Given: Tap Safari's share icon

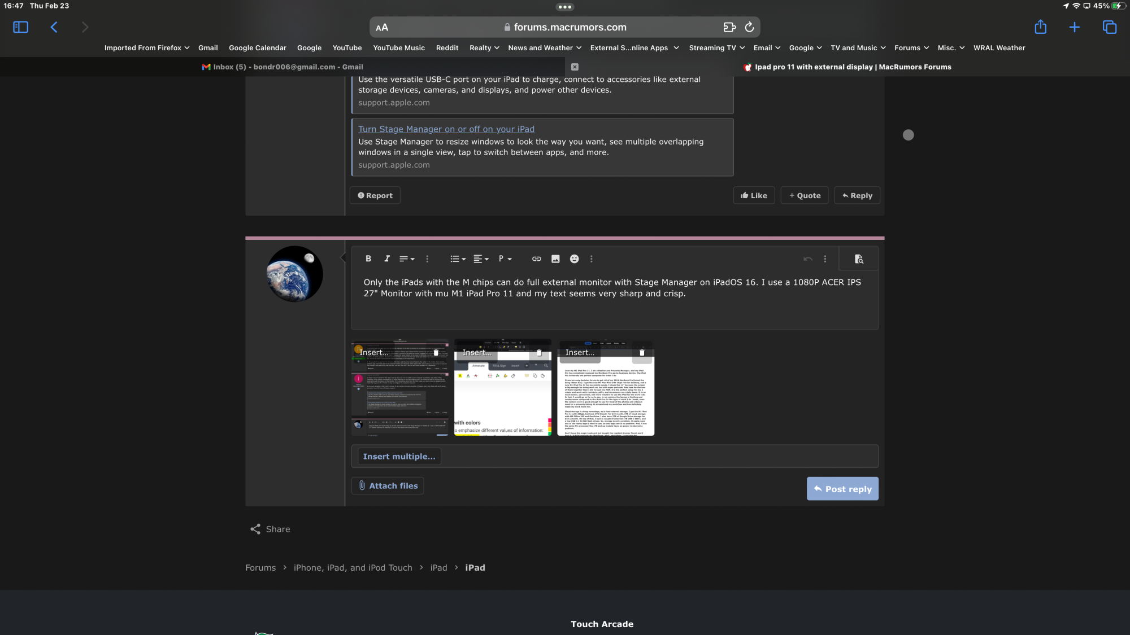Looking at the screenshot, I should tap(1040, 27).
